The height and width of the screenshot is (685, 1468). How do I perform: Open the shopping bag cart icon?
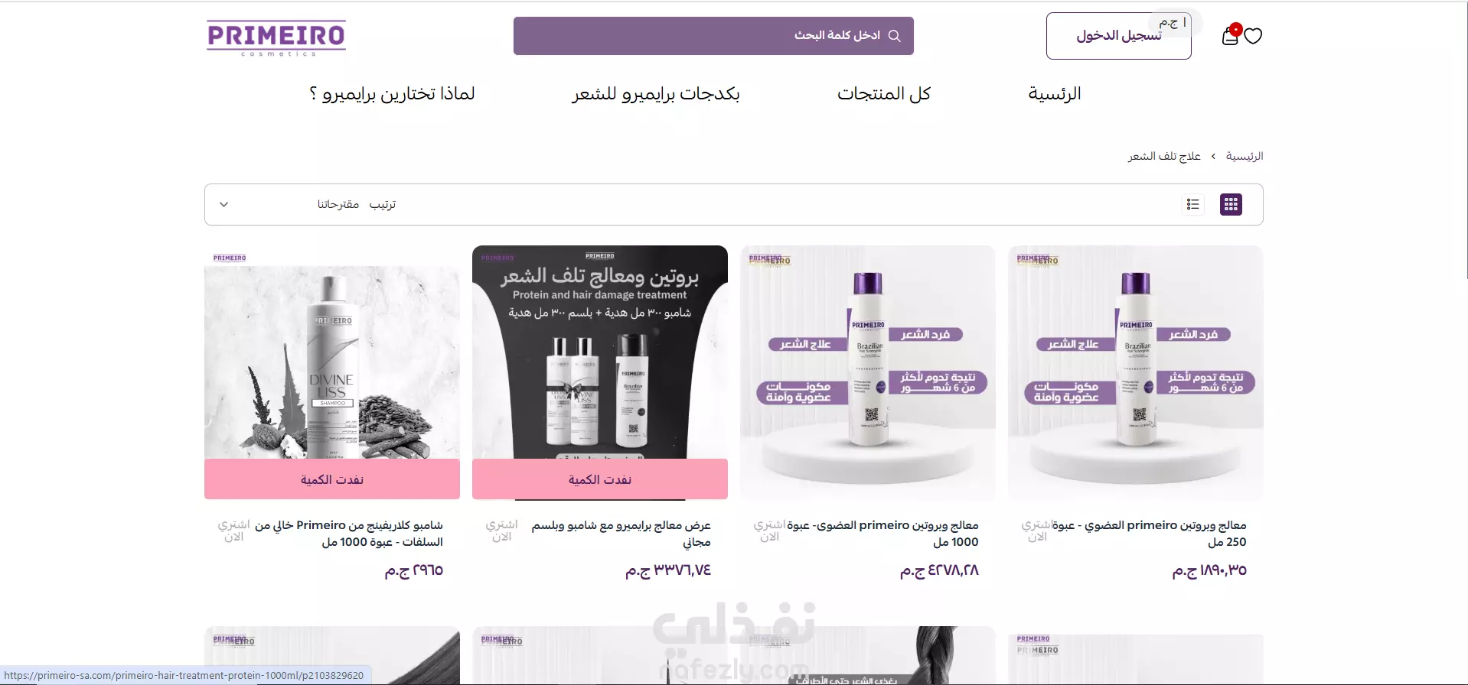point(1231,35)
